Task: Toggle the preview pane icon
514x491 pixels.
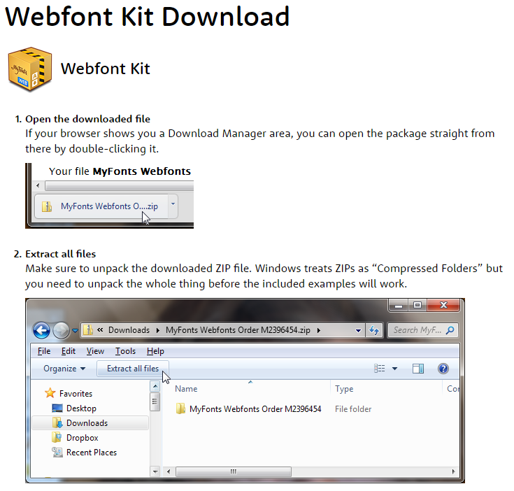Action: [418, 369]
